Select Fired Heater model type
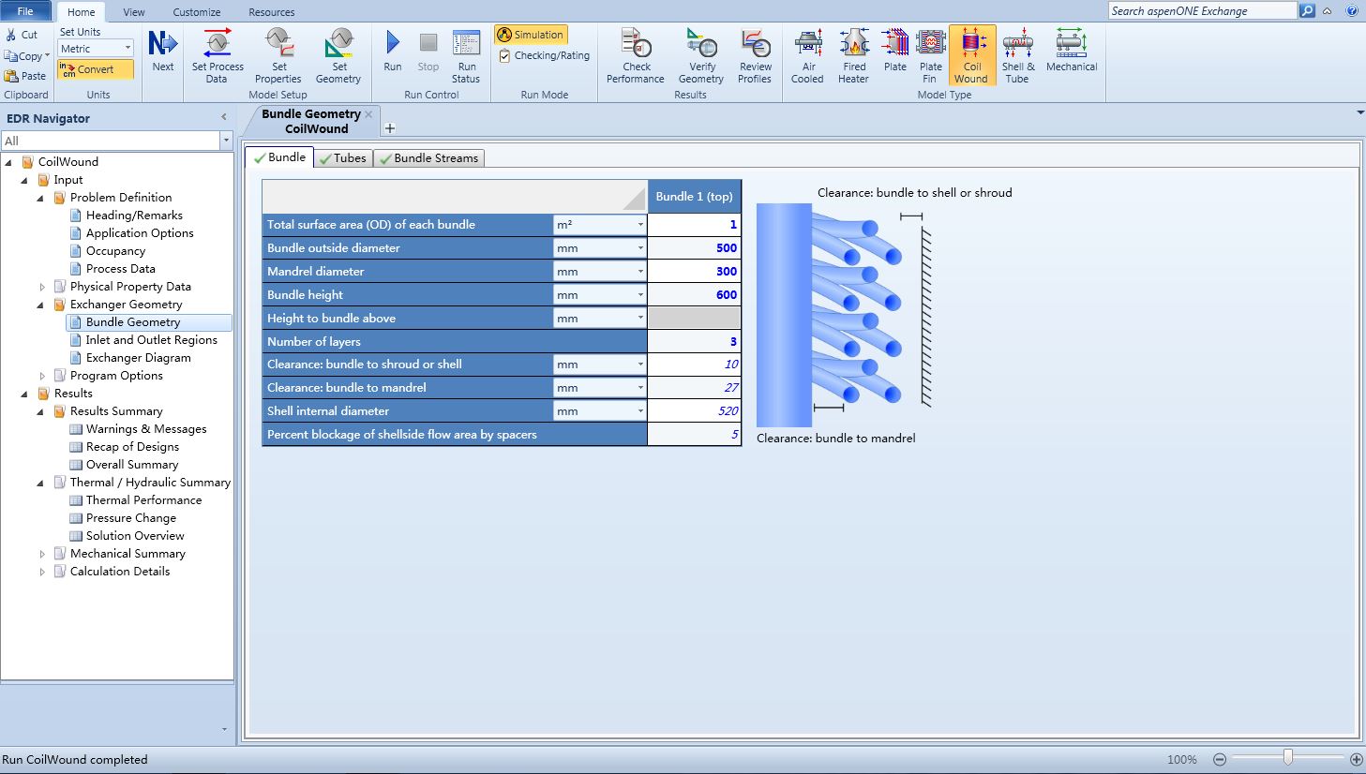This screenshot has width=1366, height=774. click(853, 55)
